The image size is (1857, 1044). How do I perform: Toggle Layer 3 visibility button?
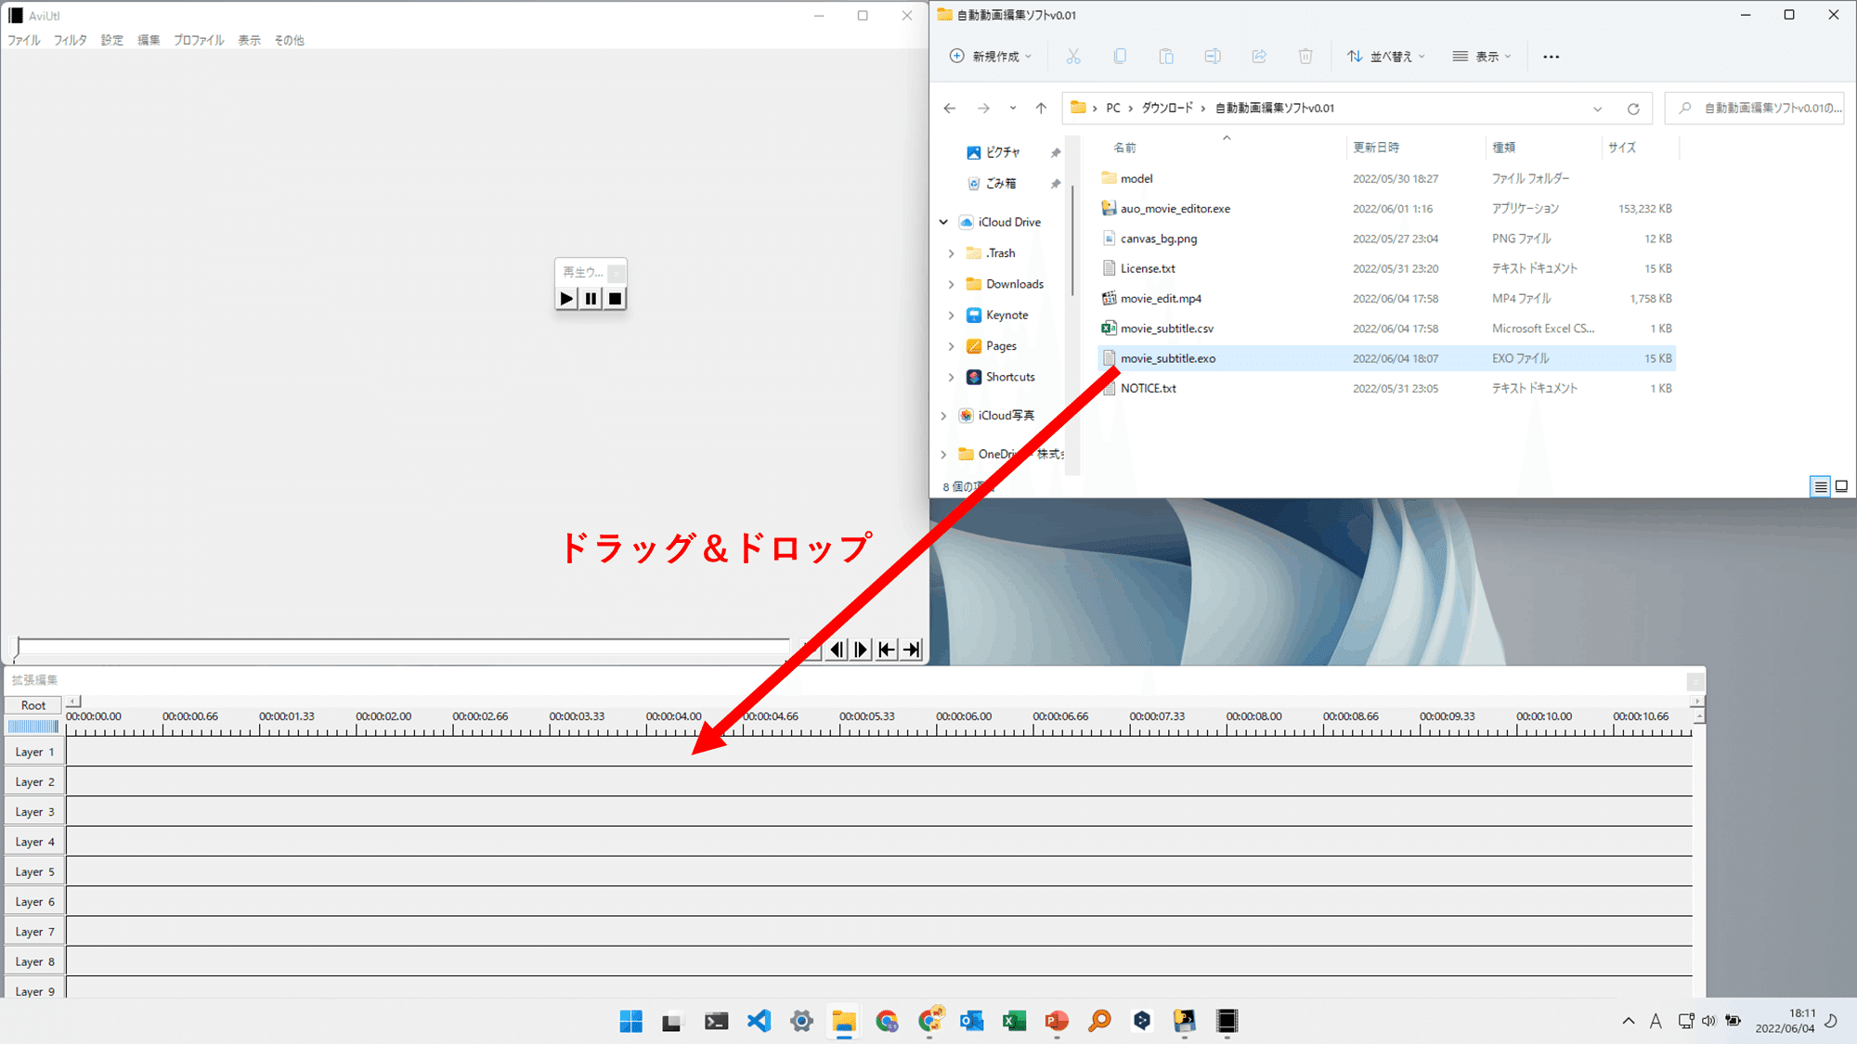pos(34,812)
